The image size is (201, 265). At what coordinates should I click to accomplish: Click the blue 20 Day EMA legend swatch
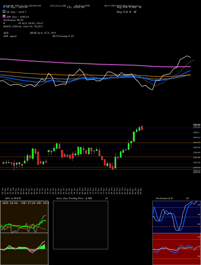pyautogui.click(x=4, y=7)
